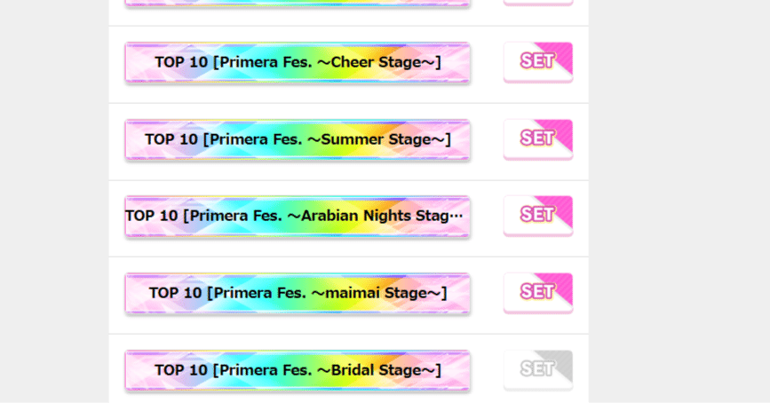The image size is (770, 403).
Task: Click empty space between Cheer Stage banner and SET
Action: (x=487, y=62)
